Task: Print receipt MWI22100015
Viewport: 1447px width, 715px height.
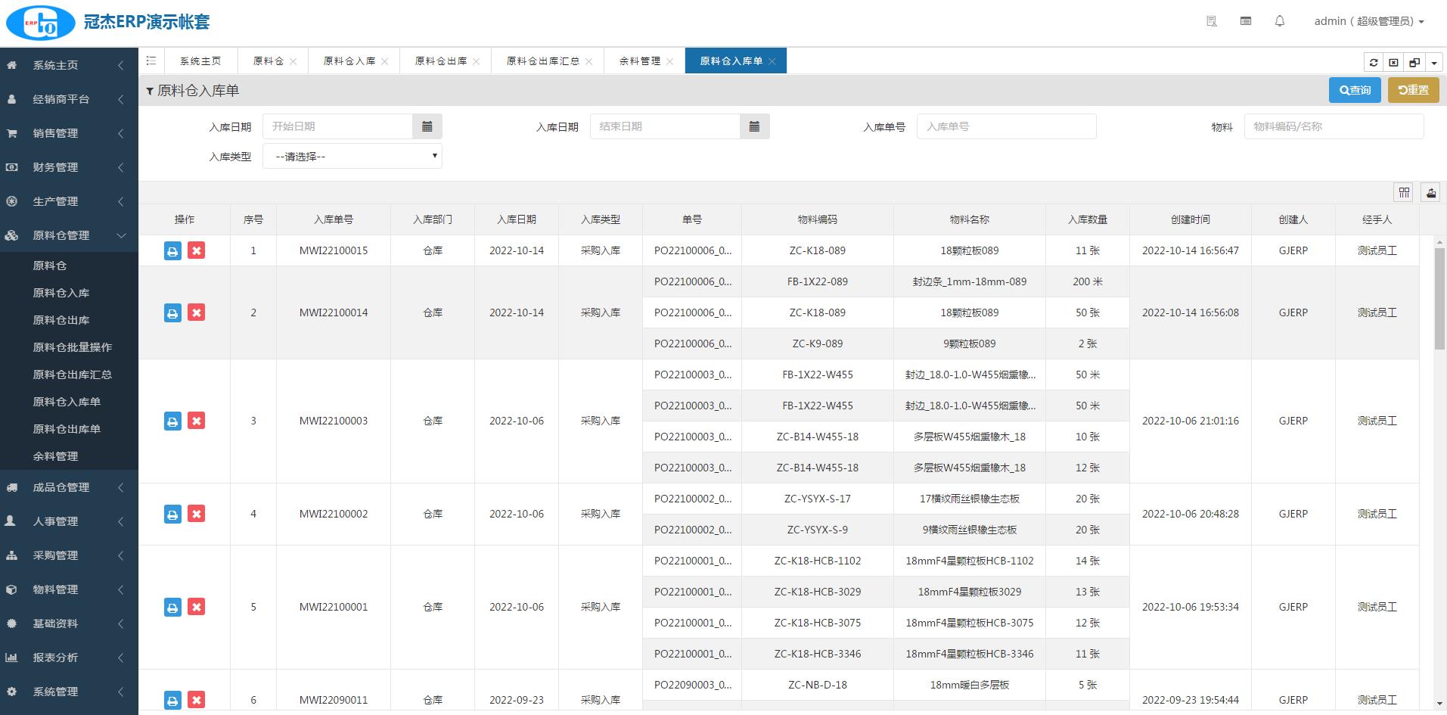Action: 172,251
